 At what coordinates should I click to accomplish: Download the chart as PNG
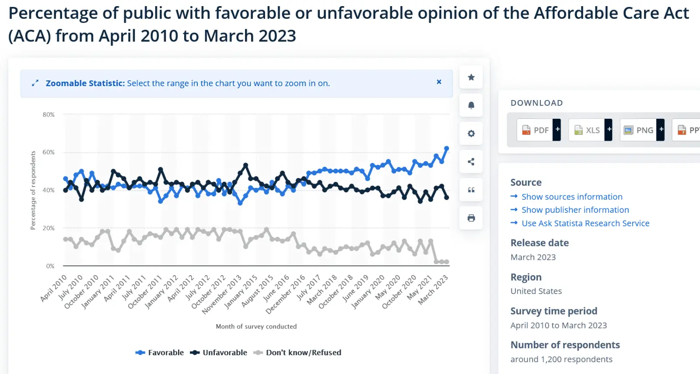pos(639,130)
